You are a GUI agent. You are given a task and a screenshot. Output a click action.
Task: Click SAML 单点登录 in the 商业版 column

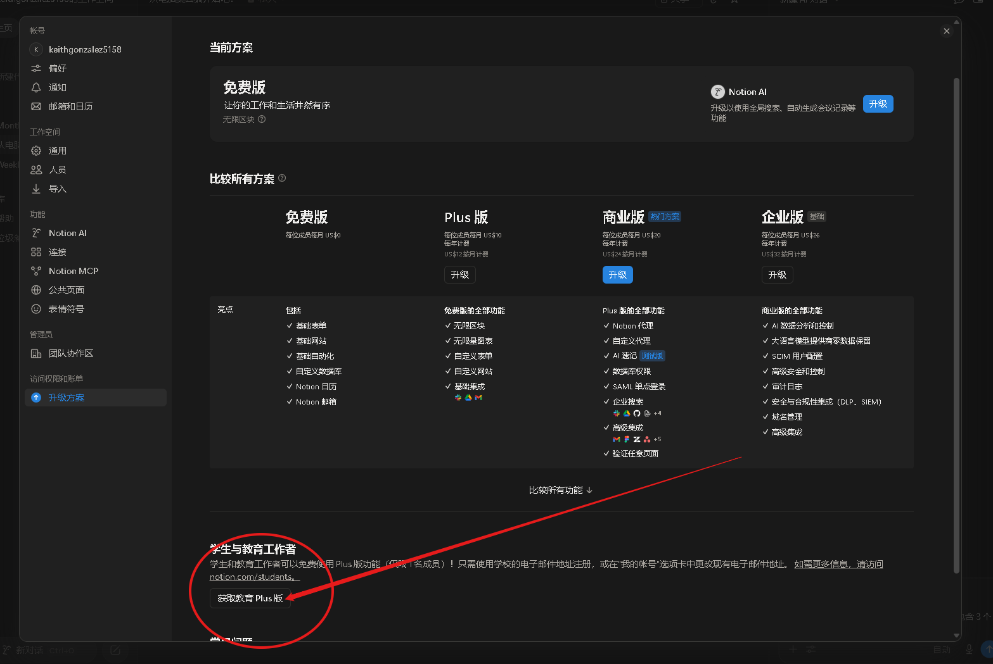[639, 386]
